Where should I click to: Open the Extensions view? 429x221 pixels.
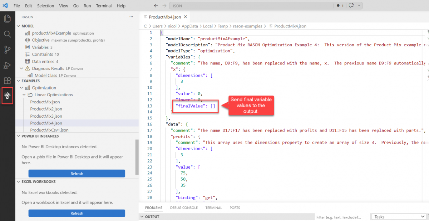pyautogui.click(x=7, y=81)
